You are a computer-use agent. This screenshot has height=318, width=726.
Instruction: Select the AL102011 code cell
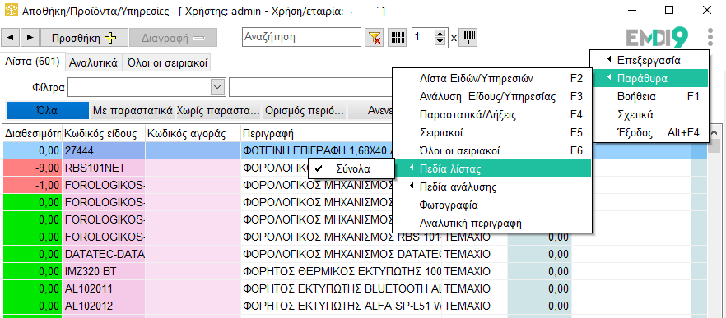(104, 289)
